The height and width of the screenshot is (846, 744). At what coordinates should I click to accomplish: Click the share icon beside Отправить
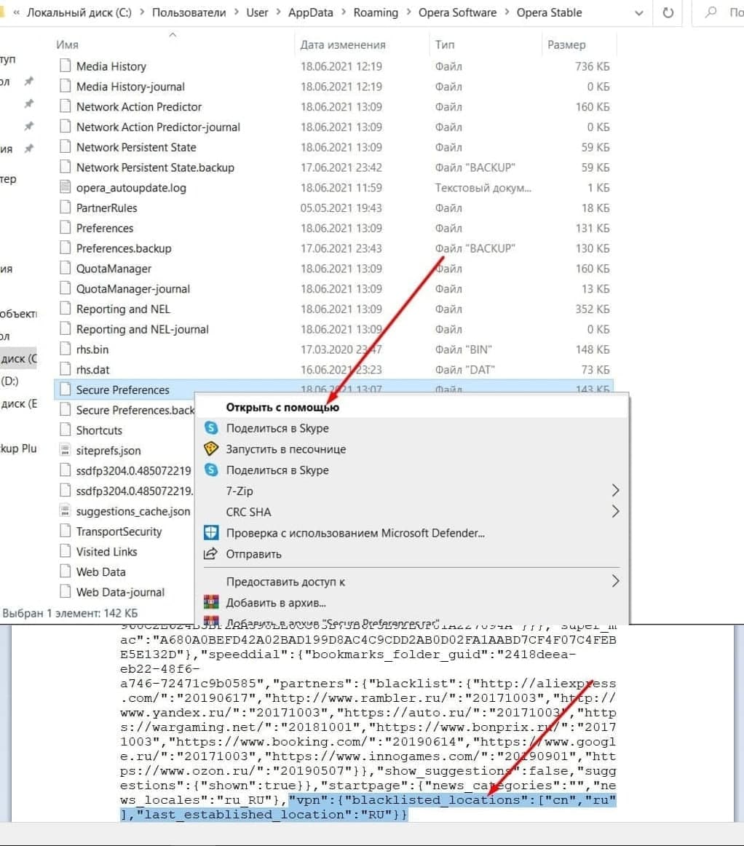coord(210,553)
